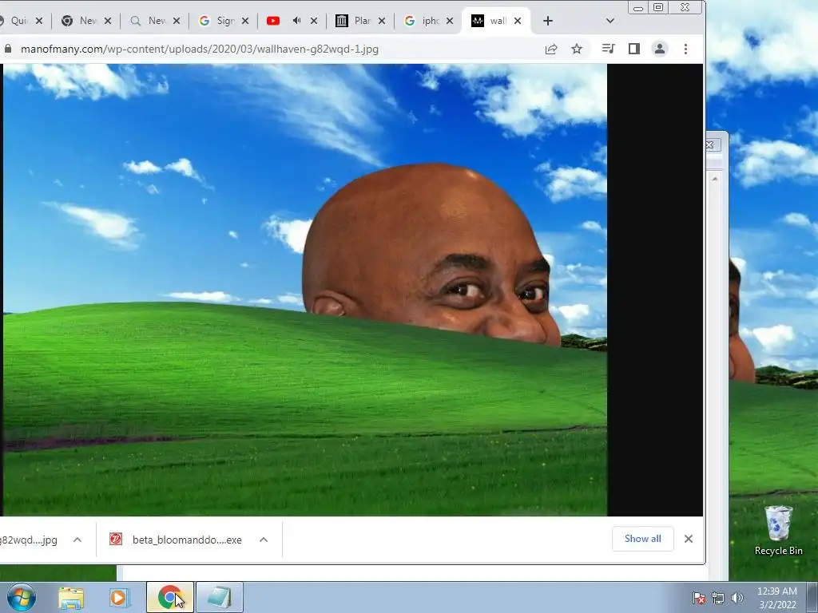Screen dimensions: 818x613
Task: Click the network tray icon
Action: [x=718, y=598]
